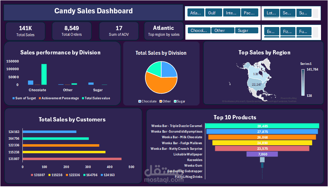The image size is (328, 187).
Task: Select the blue bar for customer 124163
Action: point(49,132)
